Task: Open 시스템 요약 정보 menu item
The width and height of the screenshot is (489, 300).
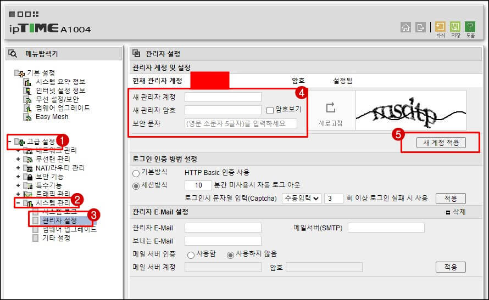Action: click(x=60, y=82)
